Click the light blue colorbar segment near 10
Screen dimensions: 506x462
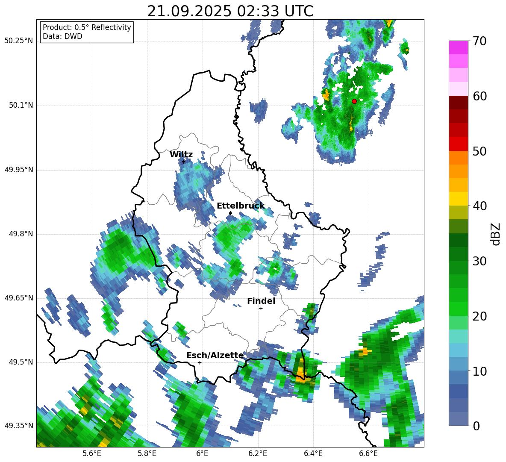point(458,364)
